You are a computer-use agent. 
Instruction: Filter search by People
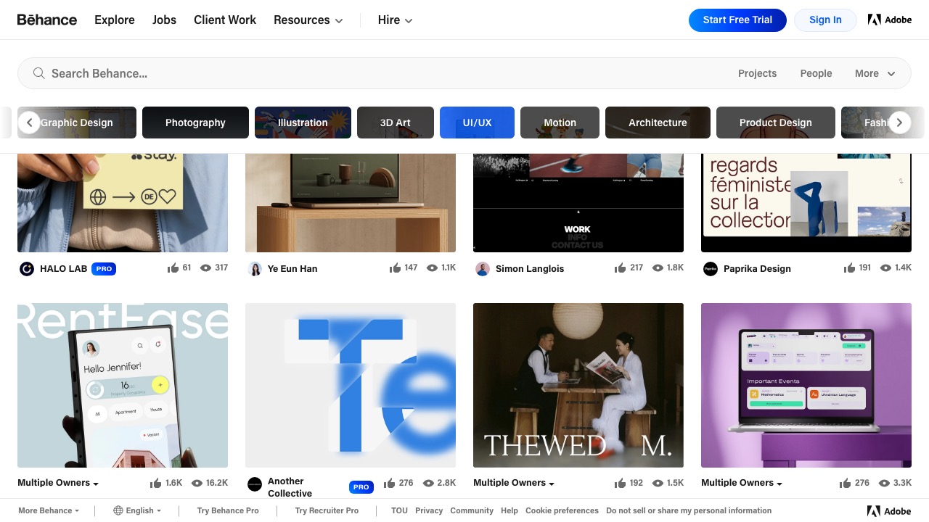[816, 73]
